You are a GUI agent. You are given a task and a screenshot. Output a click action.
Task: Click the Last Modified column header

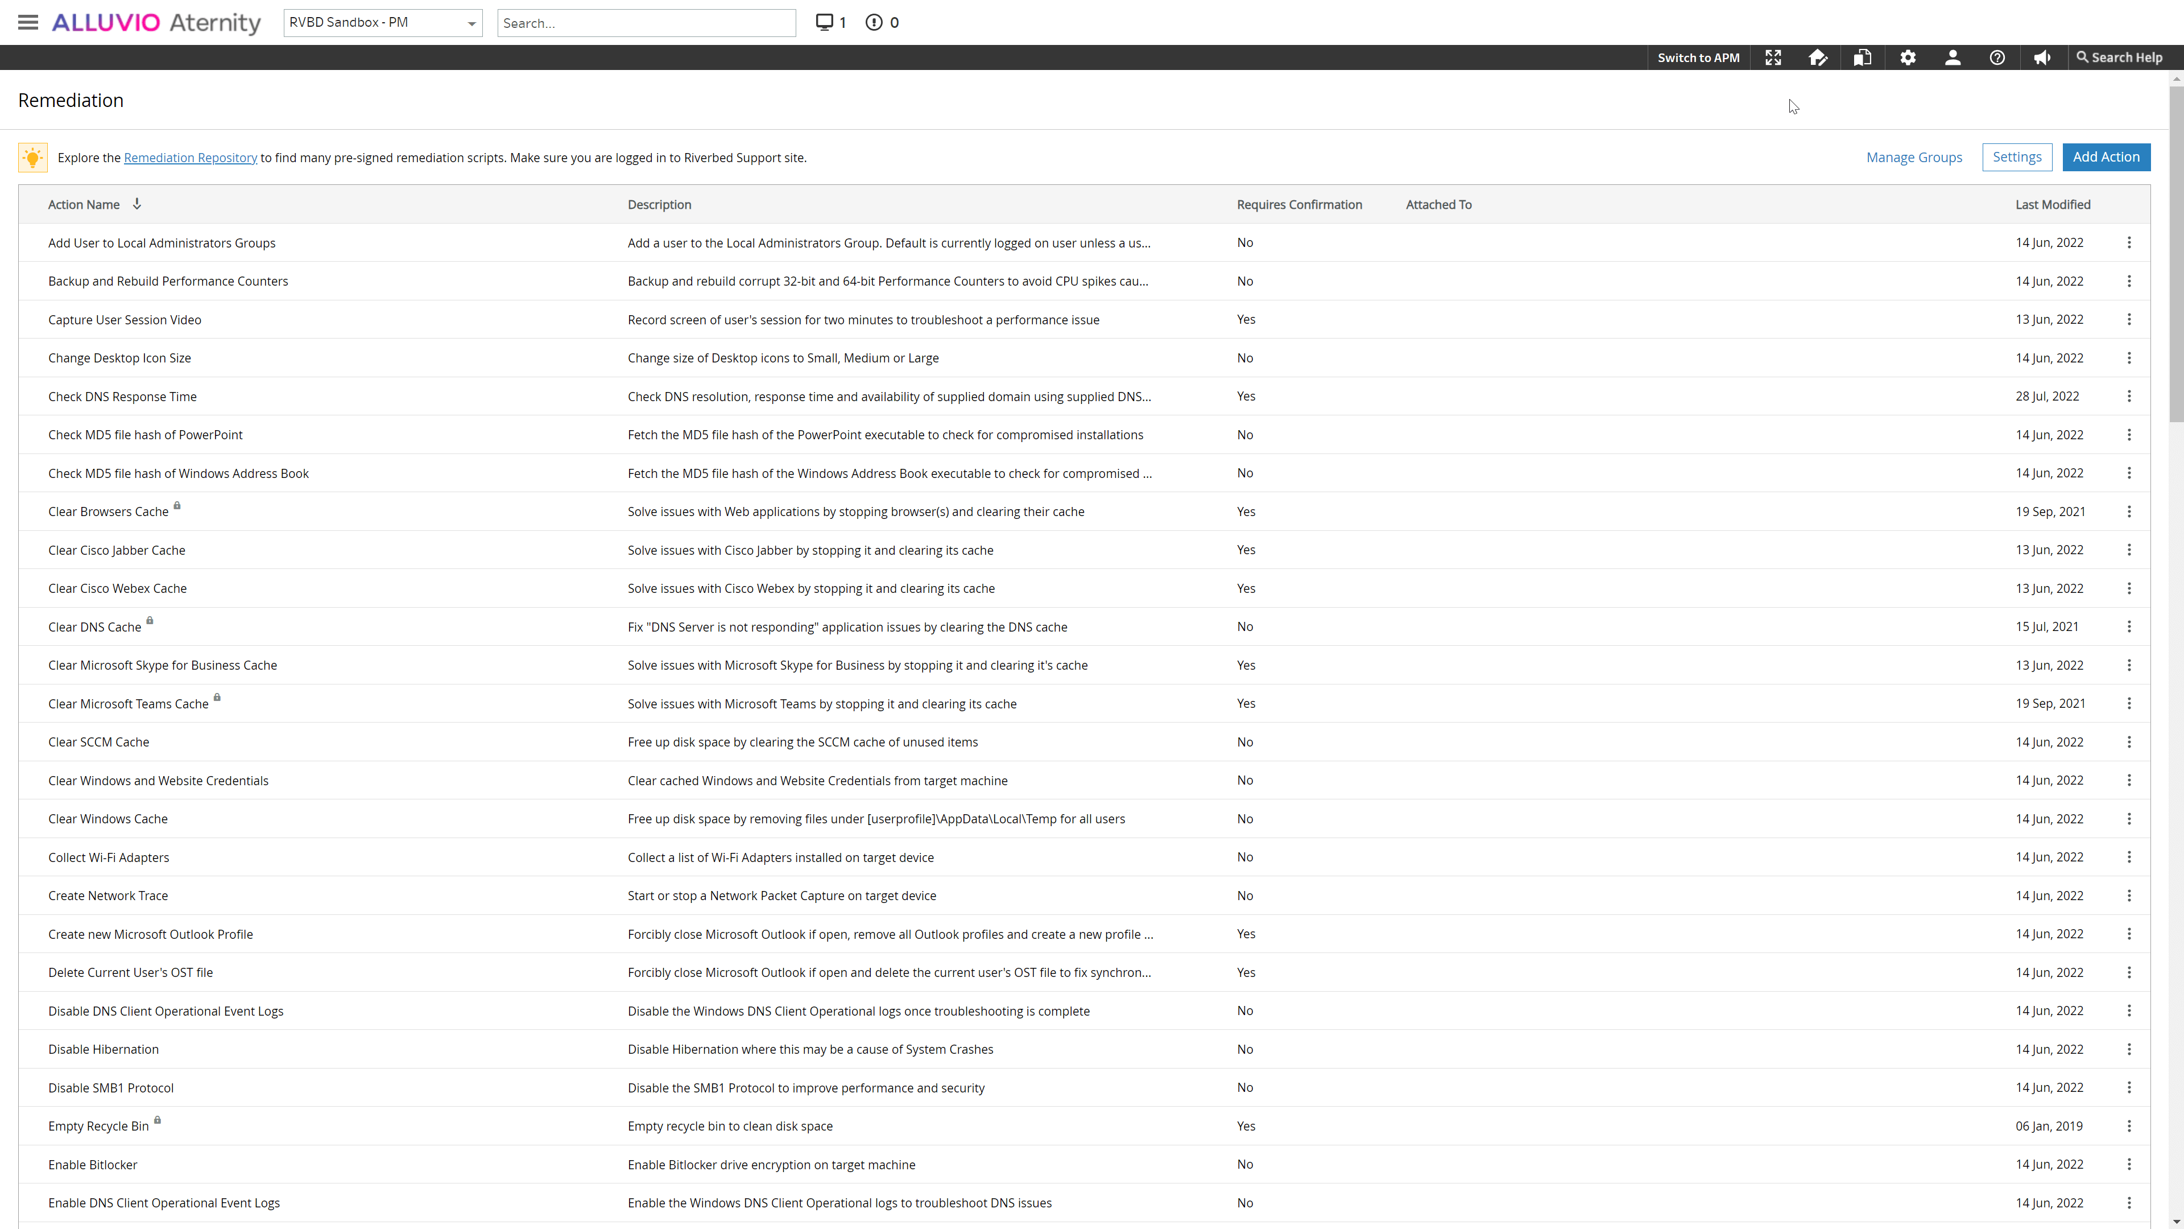[x=2053, y=204]
